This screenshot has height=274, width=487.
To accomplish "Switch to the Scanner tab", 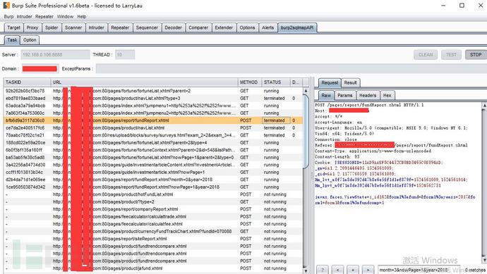I will (73, 27).
